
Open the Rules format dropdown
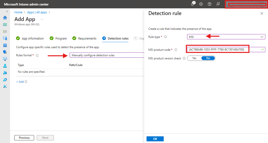(x=107, y=55)
